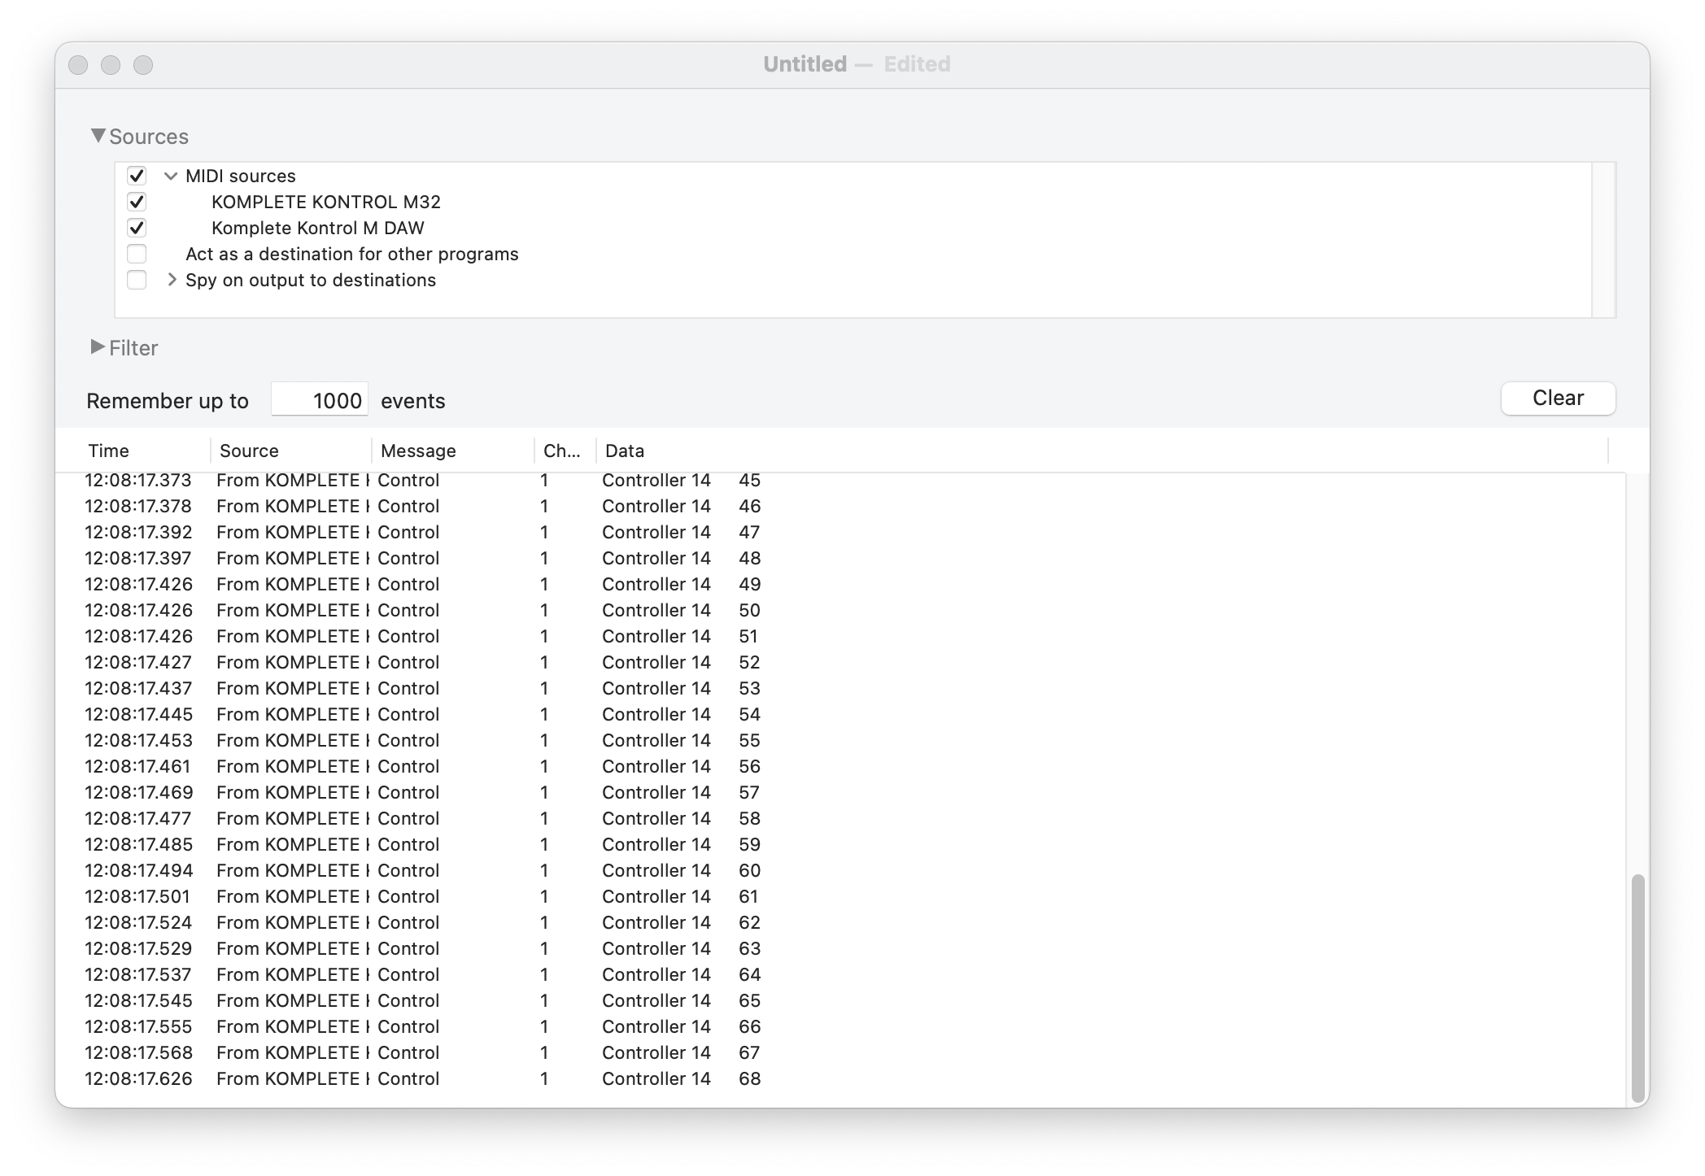Click the Edited status in title bar
Image resolution: width=1705 pixels, height=1176 pixels.
coord(917,64)
